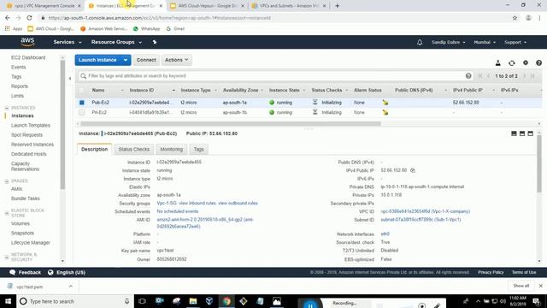Go to the next page of results

coord(524,76)
